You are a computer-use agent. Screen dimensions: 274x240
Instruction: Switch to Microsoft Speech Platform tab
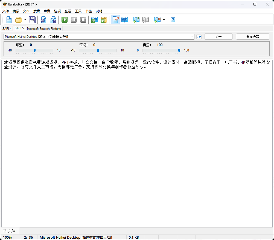[44, 29]
